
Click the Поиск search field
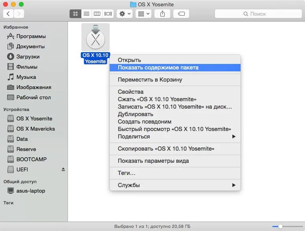pyautogui.click(x=258, y=14)
